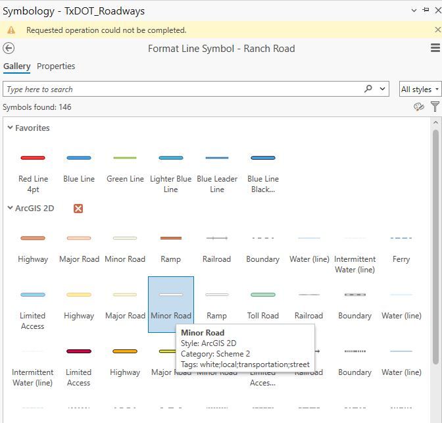442x423 pixels.
Task: Select the Gallery tab
Action: pyautogui.click(x=16, y=66)
